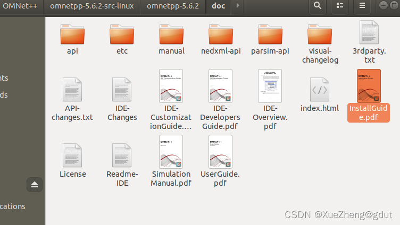This screenshot has width=400, height=225.
Task: Click the 'visual-changelog' folder name label
Action: click(x=320, y=55)
